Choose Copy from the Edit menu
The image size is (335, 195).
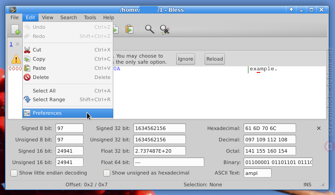tap(68, 59)
